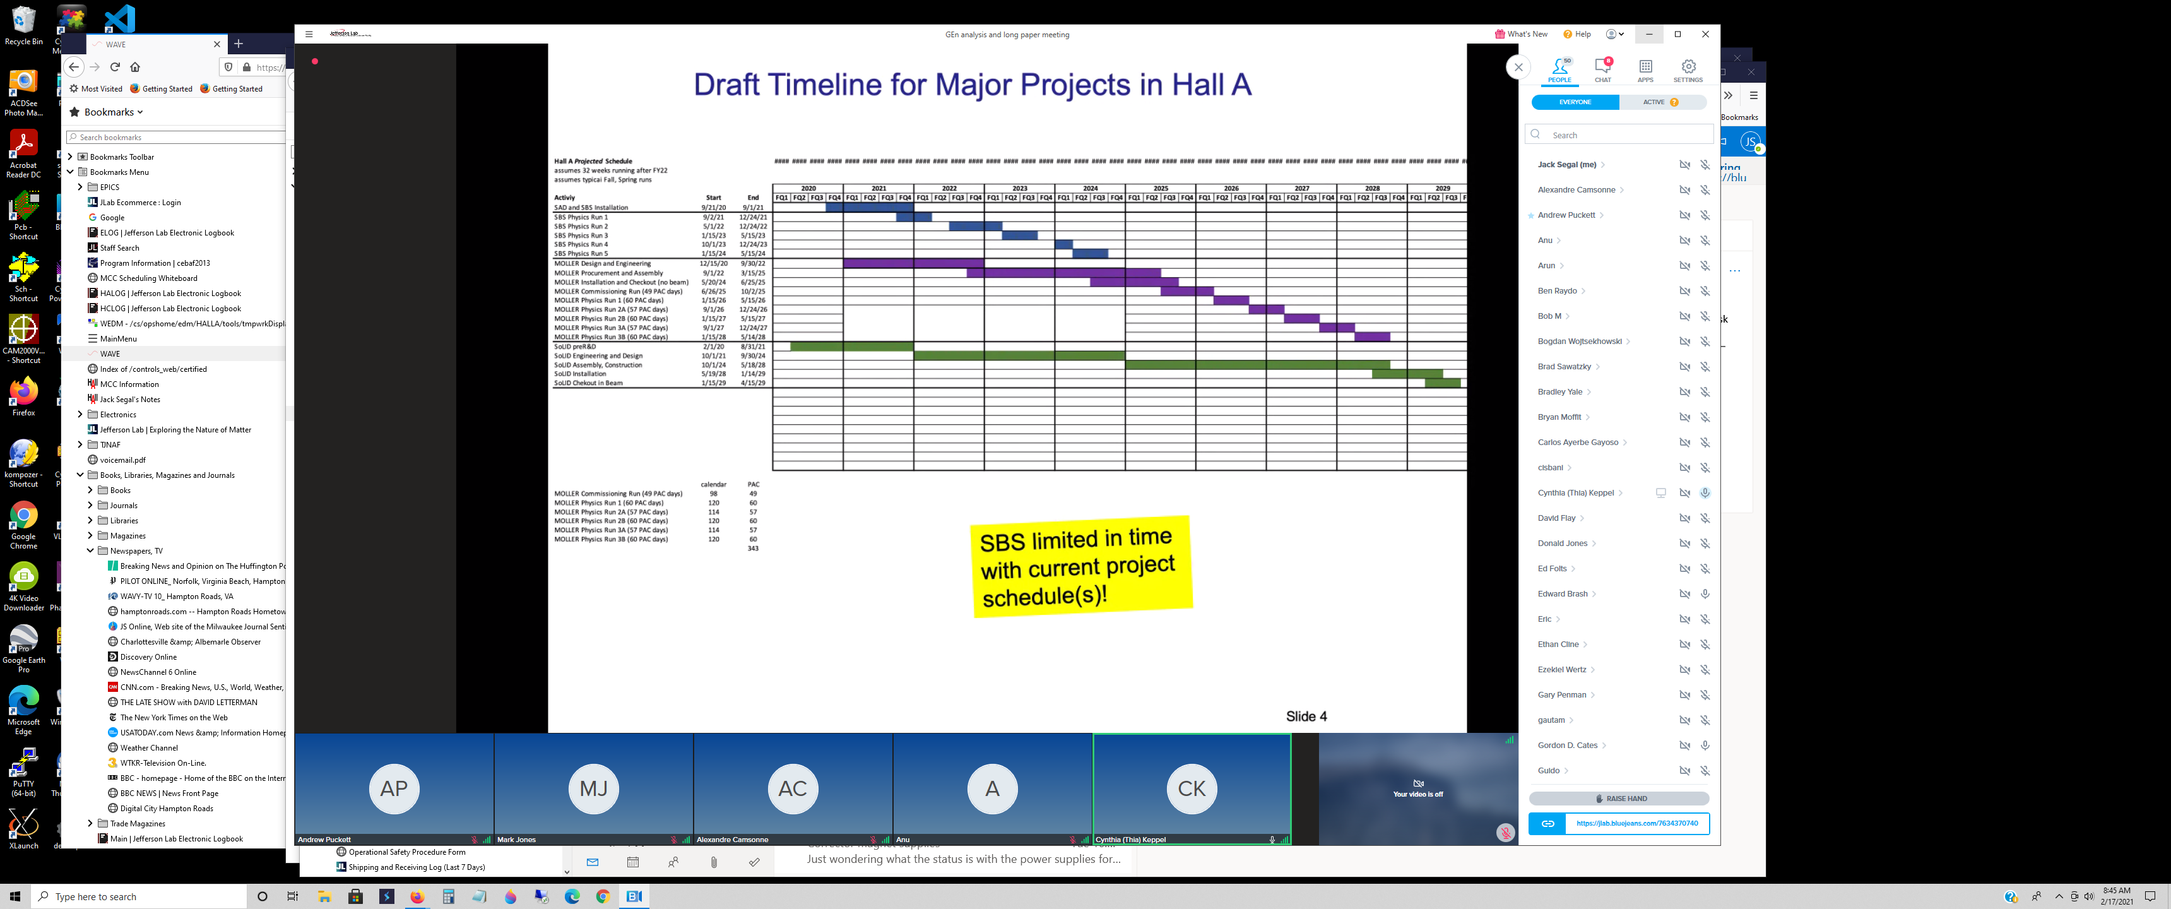
Task: Switch to the Active participants tab
Action: (x=1662, y=102)
